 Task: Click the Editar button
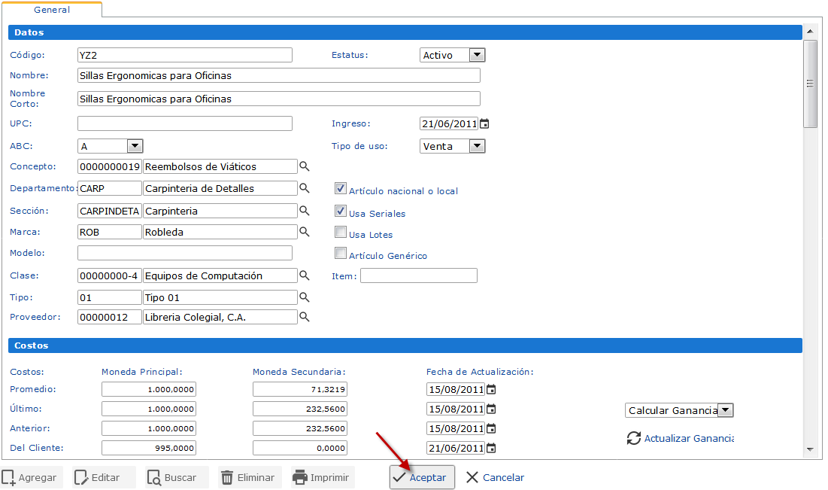(x=104, y=477)
